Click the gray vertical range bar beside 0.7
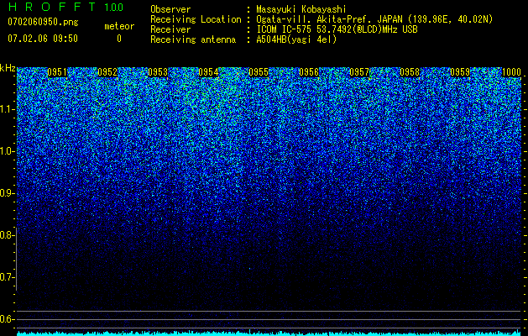528x336 pixels. (16, 259)
